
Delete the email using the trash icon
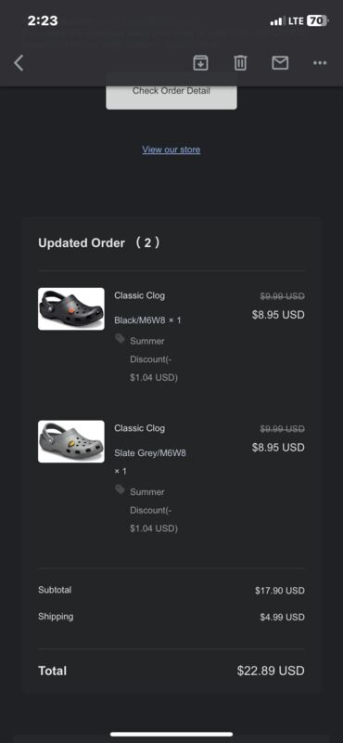240,62
